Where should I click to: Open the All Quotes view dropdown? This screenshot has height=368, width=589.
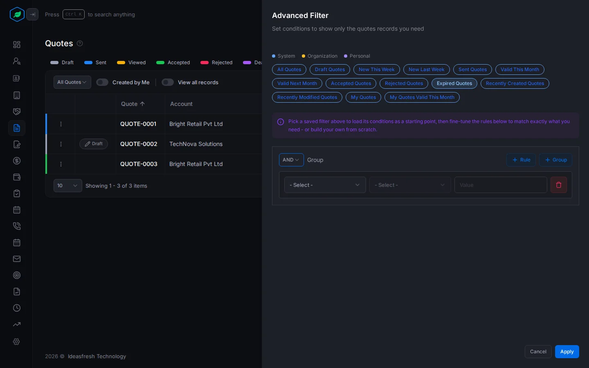point(72,82)
